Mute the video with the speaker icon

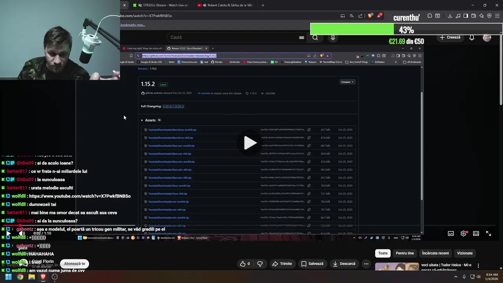point(22,233)
